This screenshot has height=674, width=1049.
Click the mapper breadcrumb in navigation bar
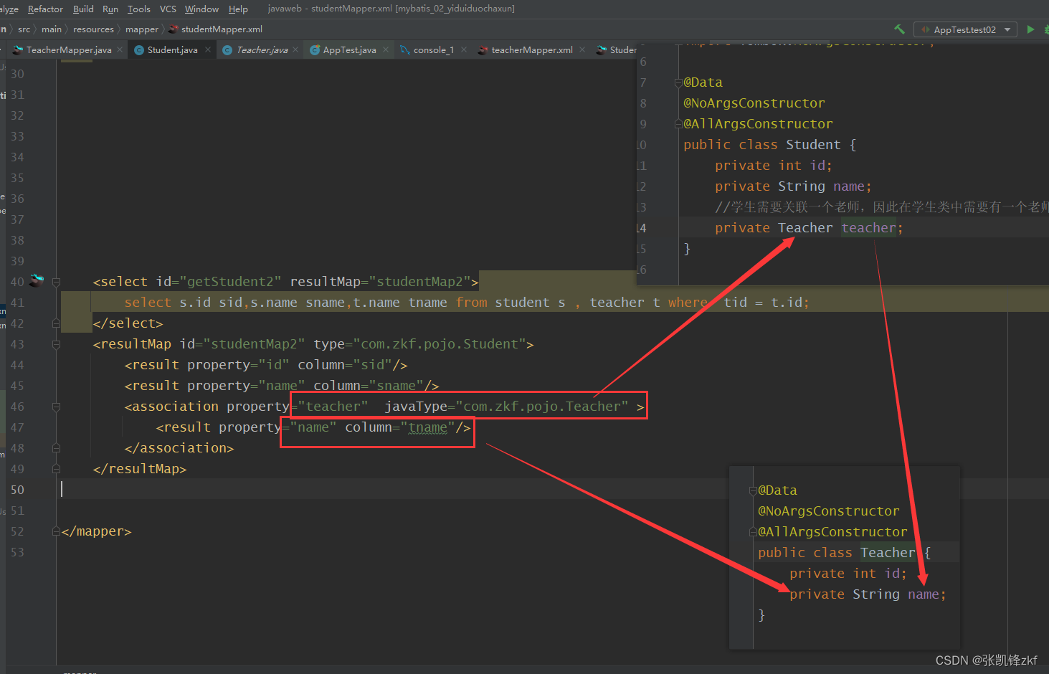pos(142,29)
